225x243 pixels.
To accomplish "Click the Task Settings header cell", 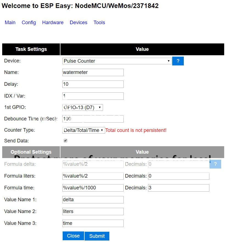I will [31, 49].
